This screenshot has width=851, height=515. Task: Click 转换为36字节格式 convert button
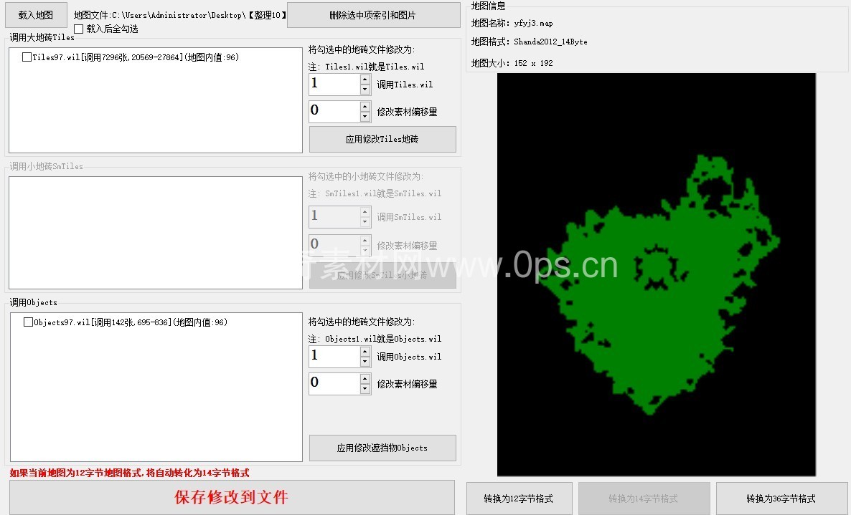tap(781, 499)
